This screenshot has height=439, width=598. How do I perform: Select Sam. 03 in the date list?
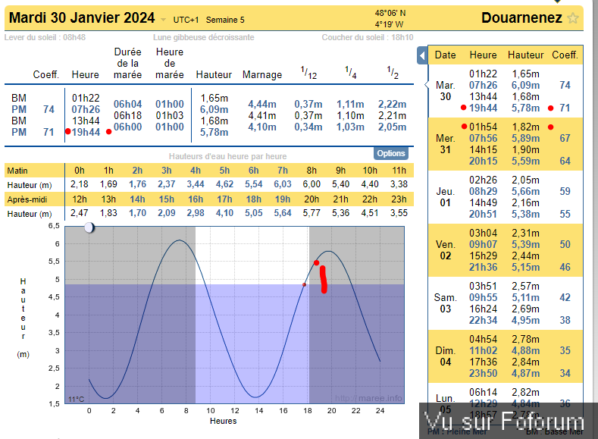(x=445, y=303)
